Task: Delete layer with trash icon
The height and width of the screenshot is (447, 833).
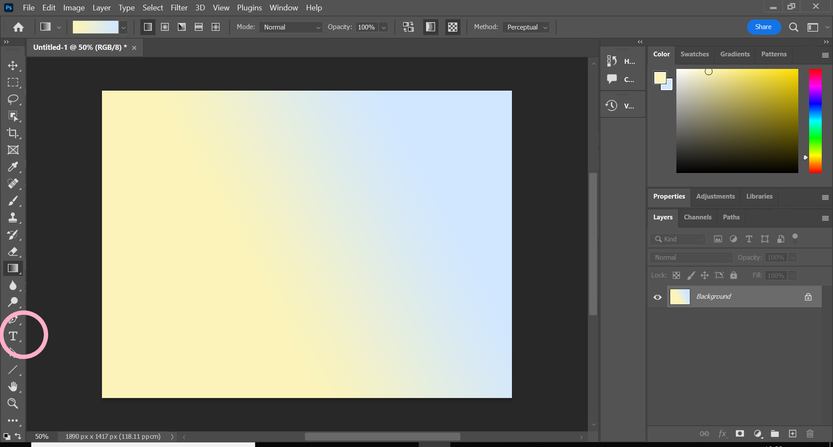Action: pyautogui.click(x=810, y=434)
